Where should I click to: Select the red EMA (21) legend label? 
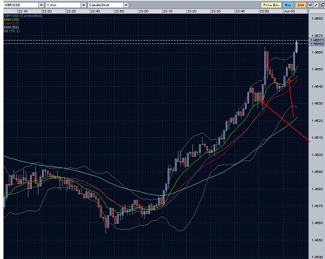(x=11, y=23)
